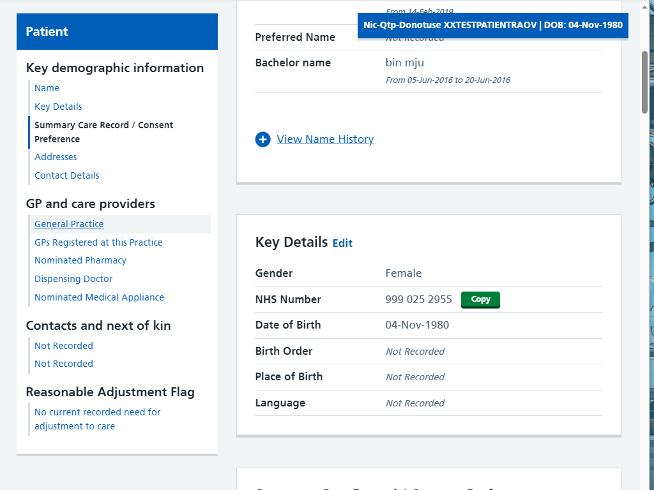Select Dispensing Doctor link
654x490 pixels.
tap(73, 279)
